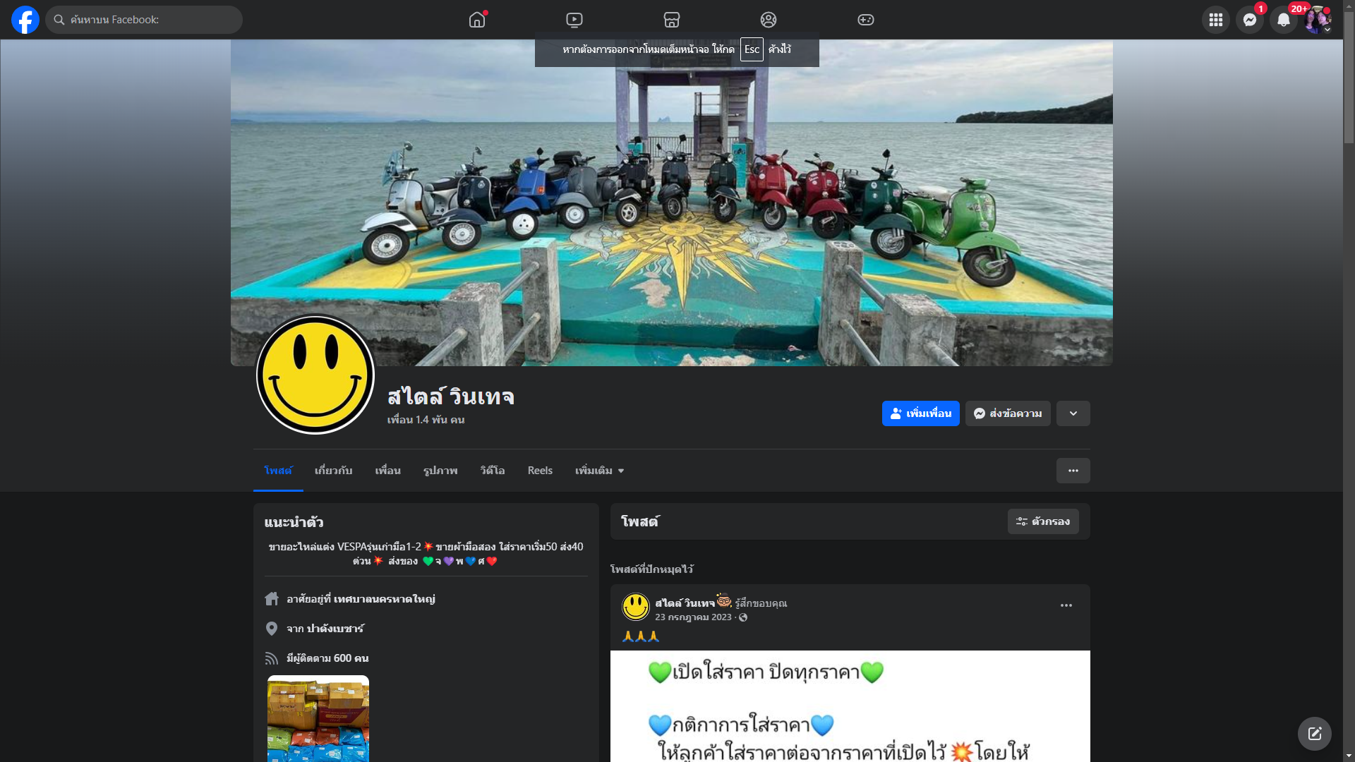Viewport: 1355px width, 762px height.
Task: Switch to the Reels tab
Action: coord(540,471)
